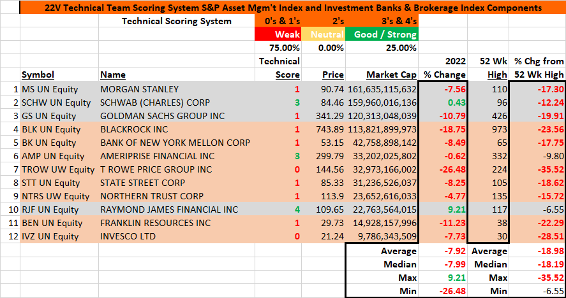566x298 pixels.
Task: Click the 0.00% neutral percentage cell
Action: (324, 48)
